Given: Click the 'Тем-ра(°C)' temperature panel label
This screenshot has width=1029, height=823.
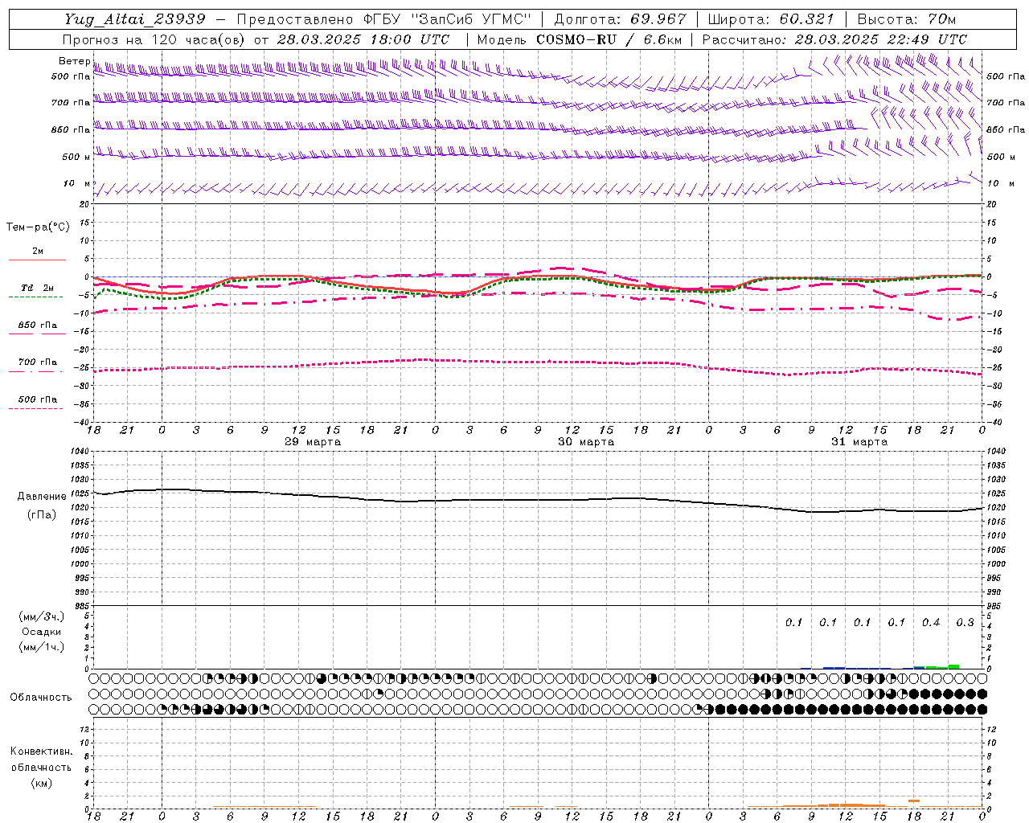Looking at the screenshot, I should [38, 227].
